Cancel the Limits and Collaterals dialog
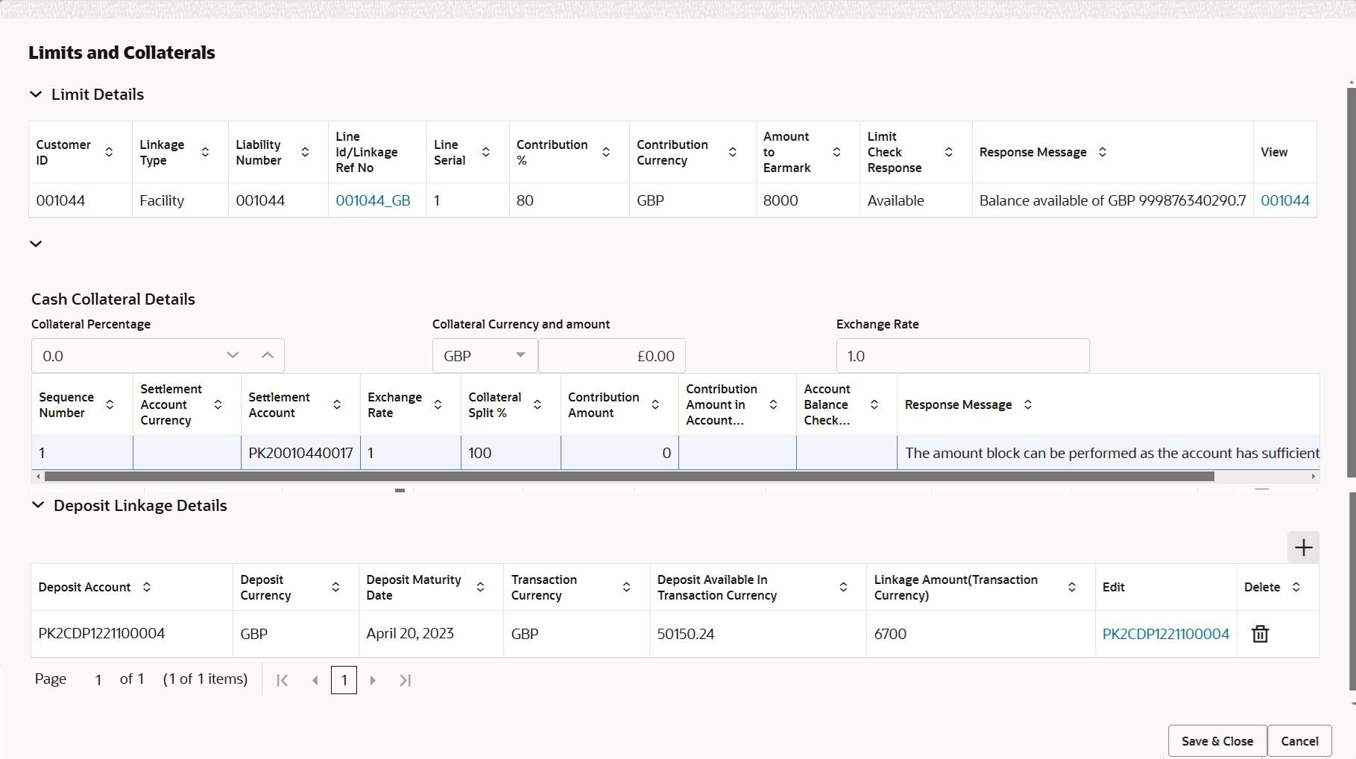The width and height of the screenshot is (1356, 759). pos(1299,741)
